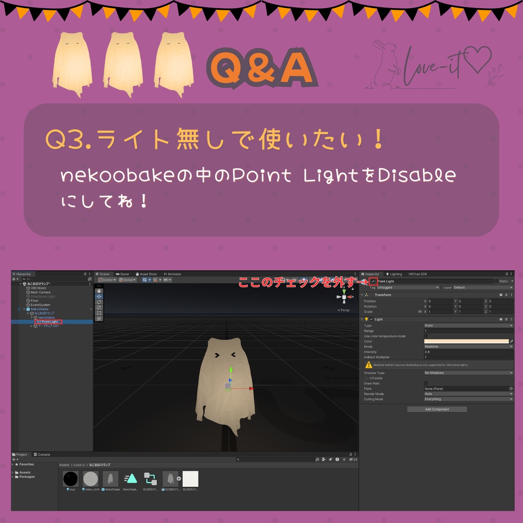Select the Scale tool in scene toolbar
The height and width of the screenshot is (523, 523).
point(99,307)
